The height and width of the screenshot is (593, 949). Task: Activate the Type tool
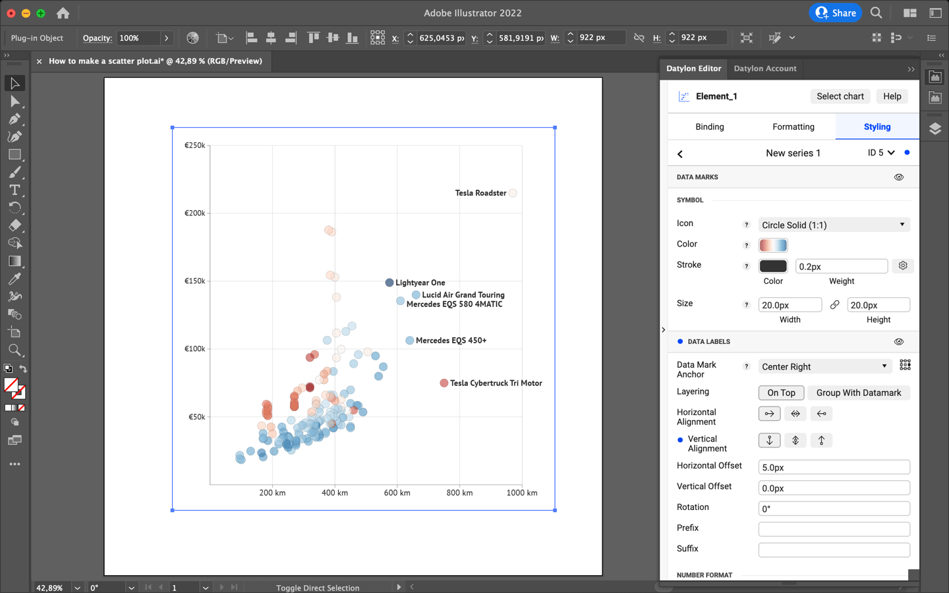[14, 190]
